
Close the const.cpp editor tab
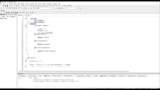[x=30, y=15]
